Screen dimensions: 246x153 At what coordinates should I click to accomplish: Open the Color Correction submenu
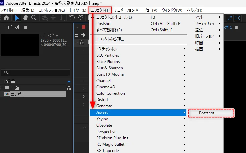[x=138, y=93]
